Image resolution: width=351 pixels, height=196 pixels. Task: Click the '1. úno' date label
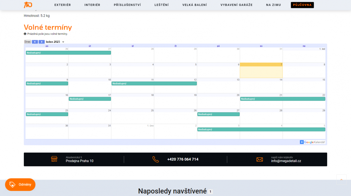(151, 126)
